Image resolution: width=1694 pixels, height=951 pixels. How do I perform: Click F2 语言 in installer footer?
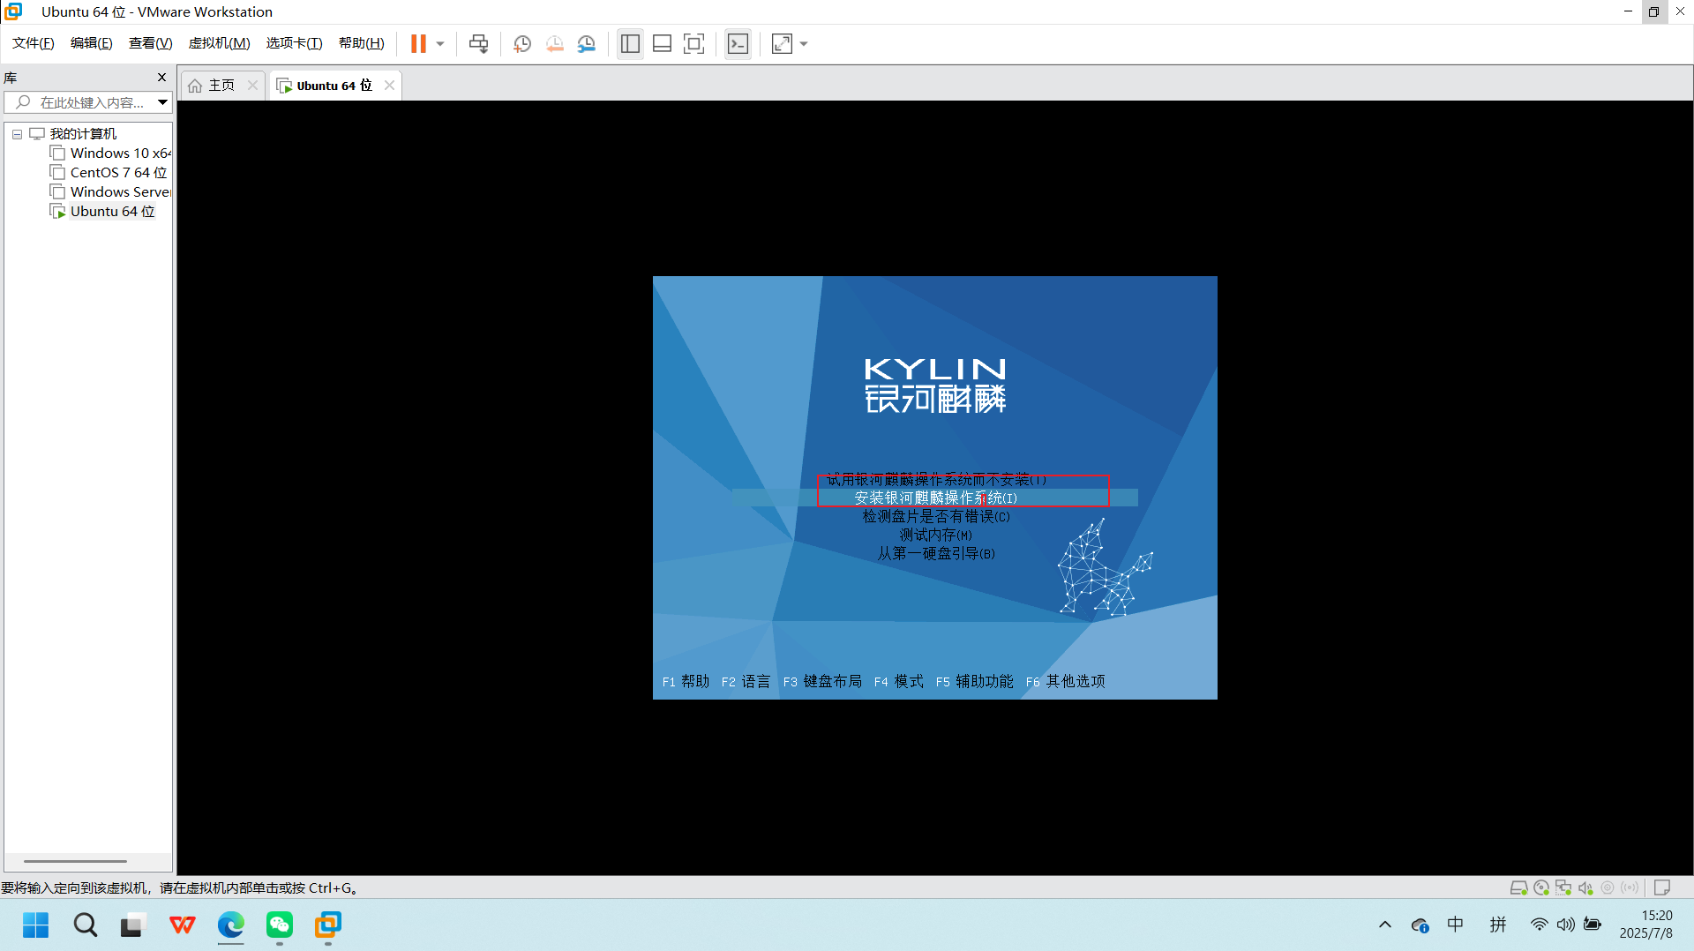[746, 682]
